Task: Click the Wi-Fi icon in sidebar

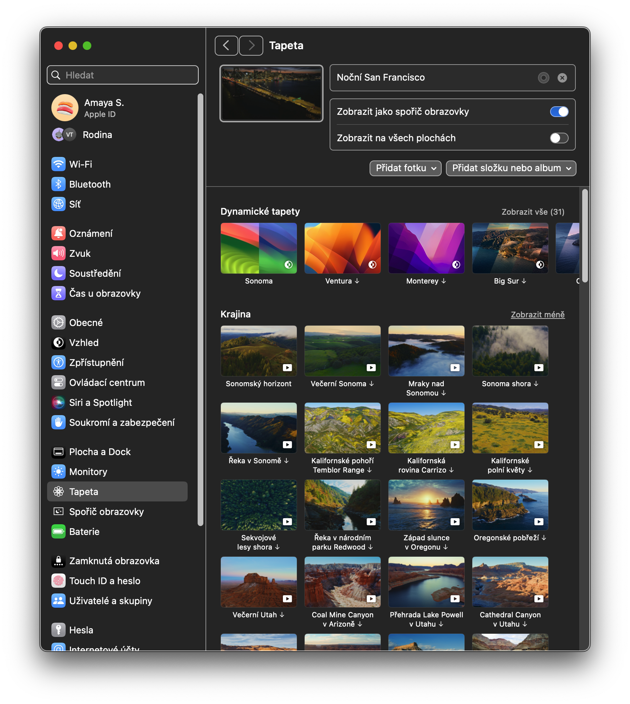Action: pyautogui.click(x=59, y=164)
